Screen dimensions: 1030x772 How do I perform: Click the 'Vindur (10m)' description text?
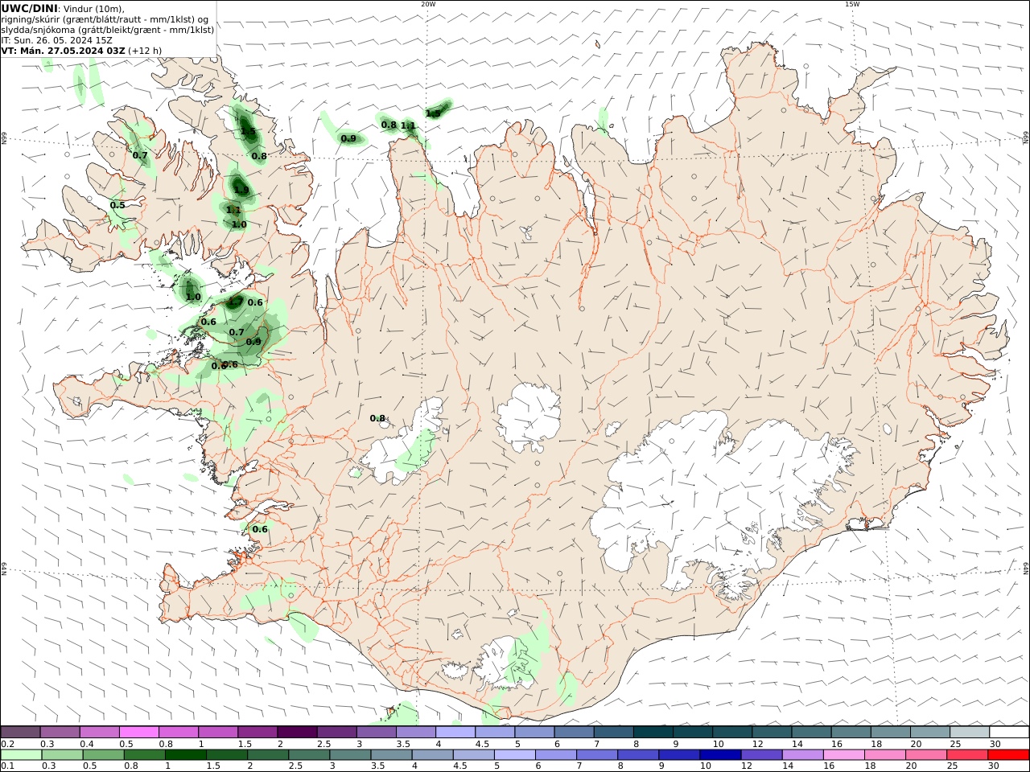pyautogui.click(x=94, y=8)
